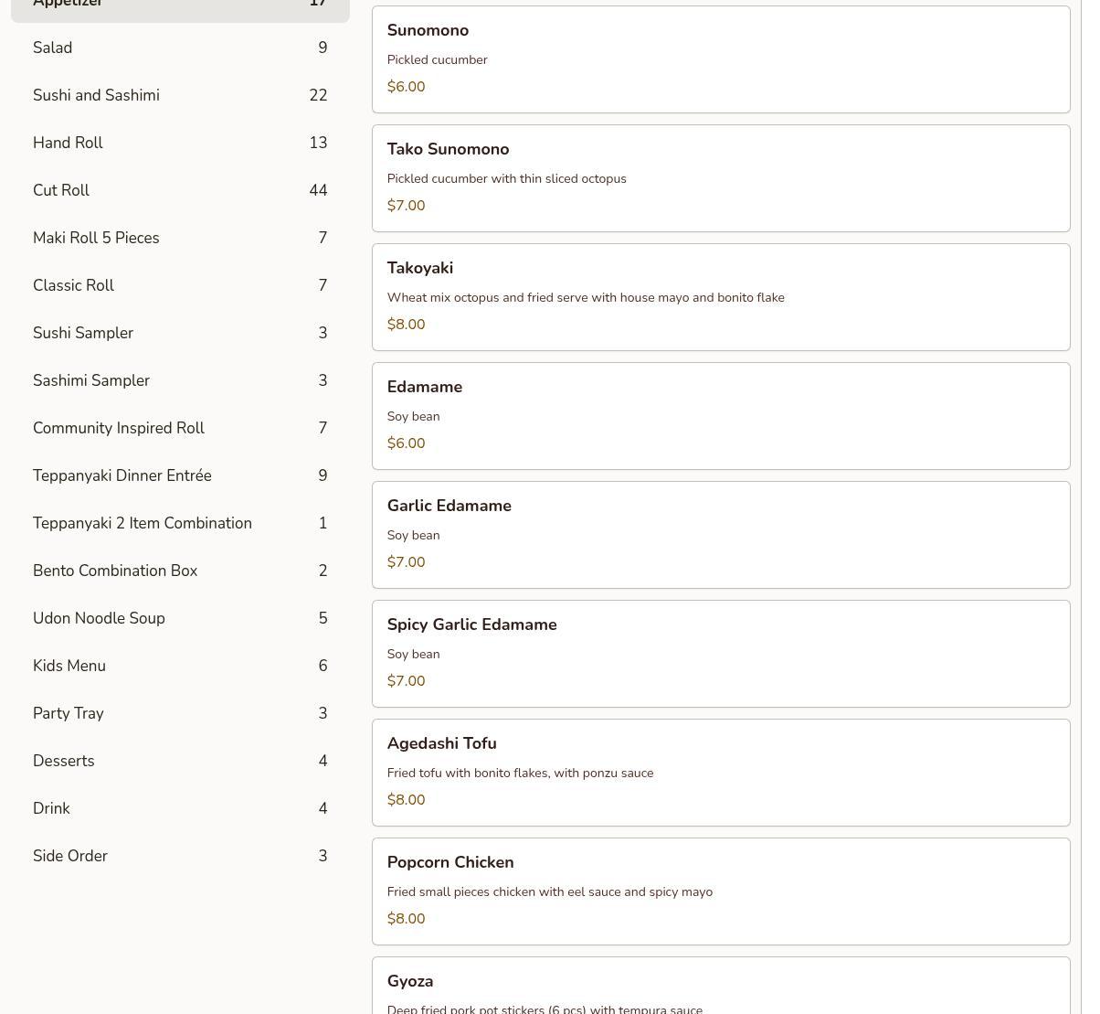
Task: Open the Bento Combination Box category
Action: (180, 571)
